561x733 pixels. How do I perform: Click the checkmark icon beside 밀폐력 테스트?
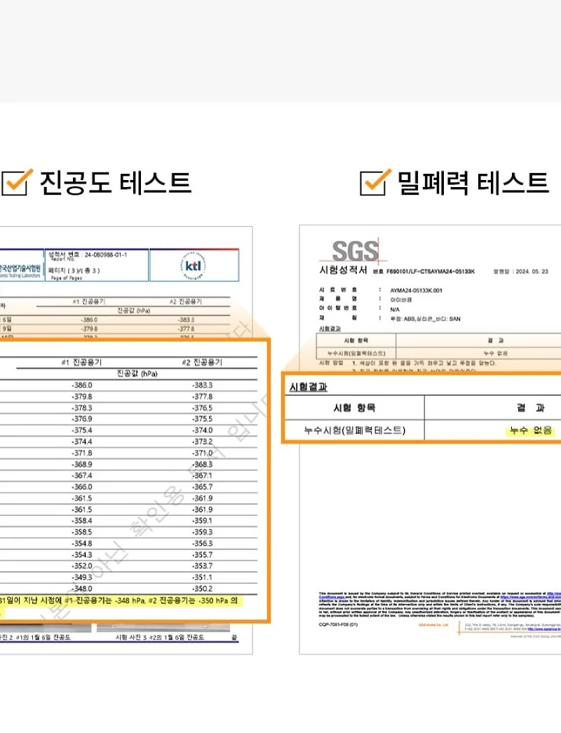375,181
